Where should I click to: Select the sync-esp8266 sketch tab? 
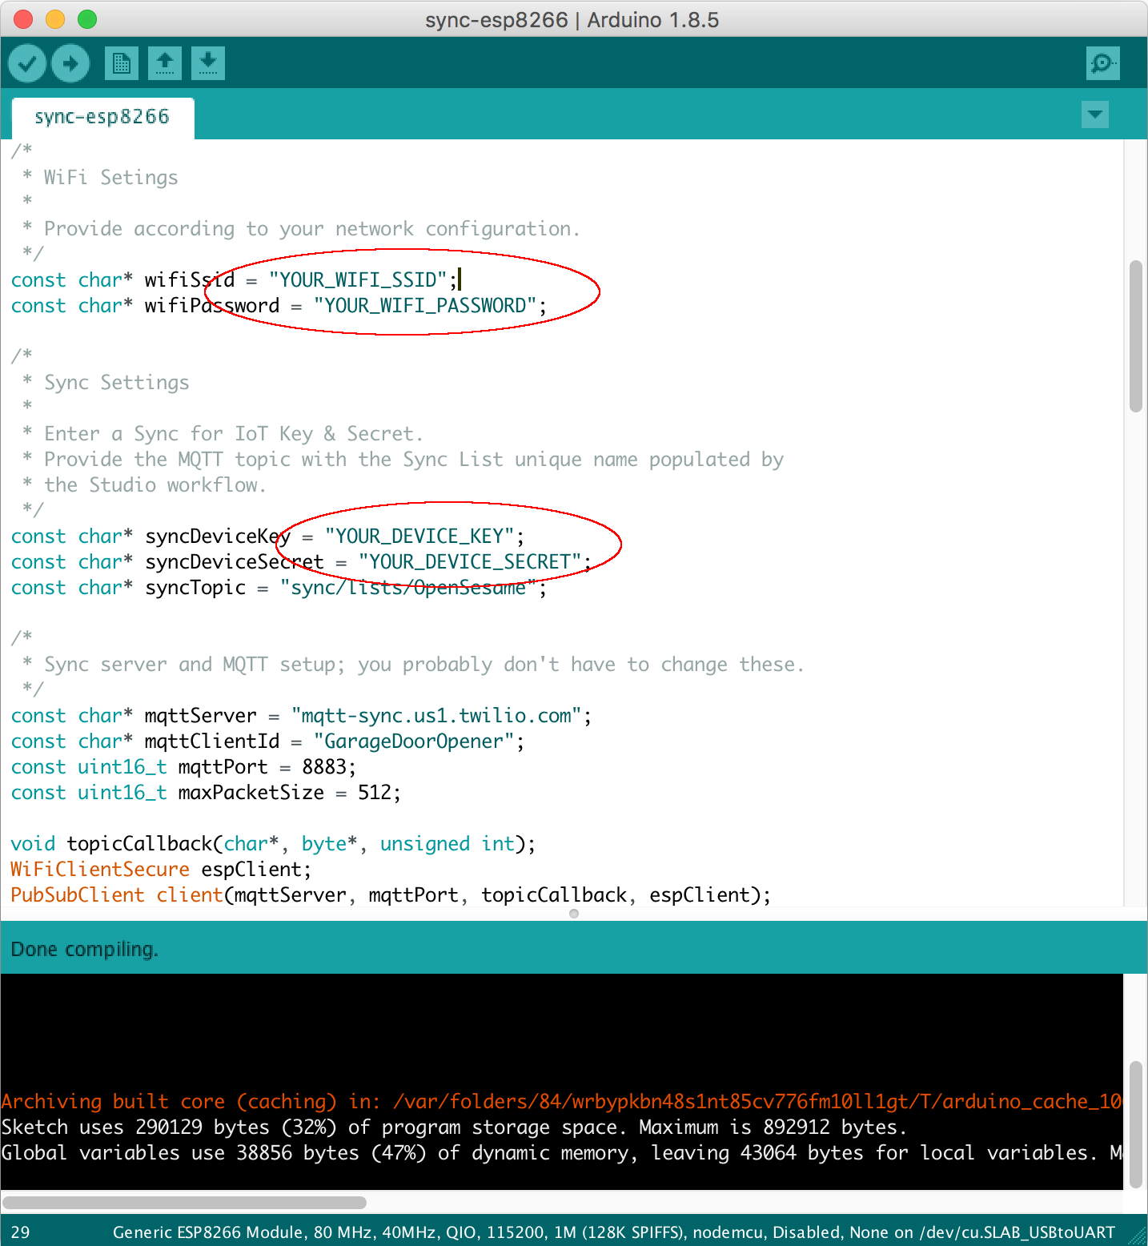[x=102, y=117]
